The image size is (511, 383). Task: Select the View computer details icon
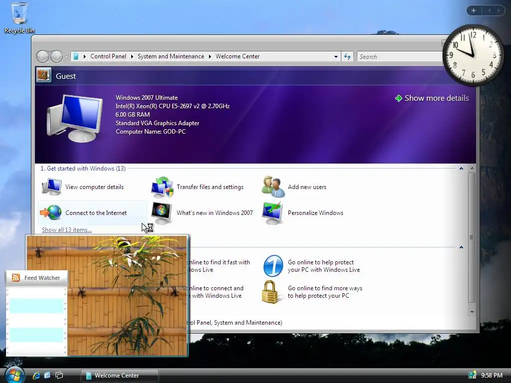coord(52,187)
